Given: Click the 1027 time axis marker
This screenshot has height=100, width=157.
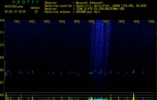Looking at the screenshot, I should 106,21.
